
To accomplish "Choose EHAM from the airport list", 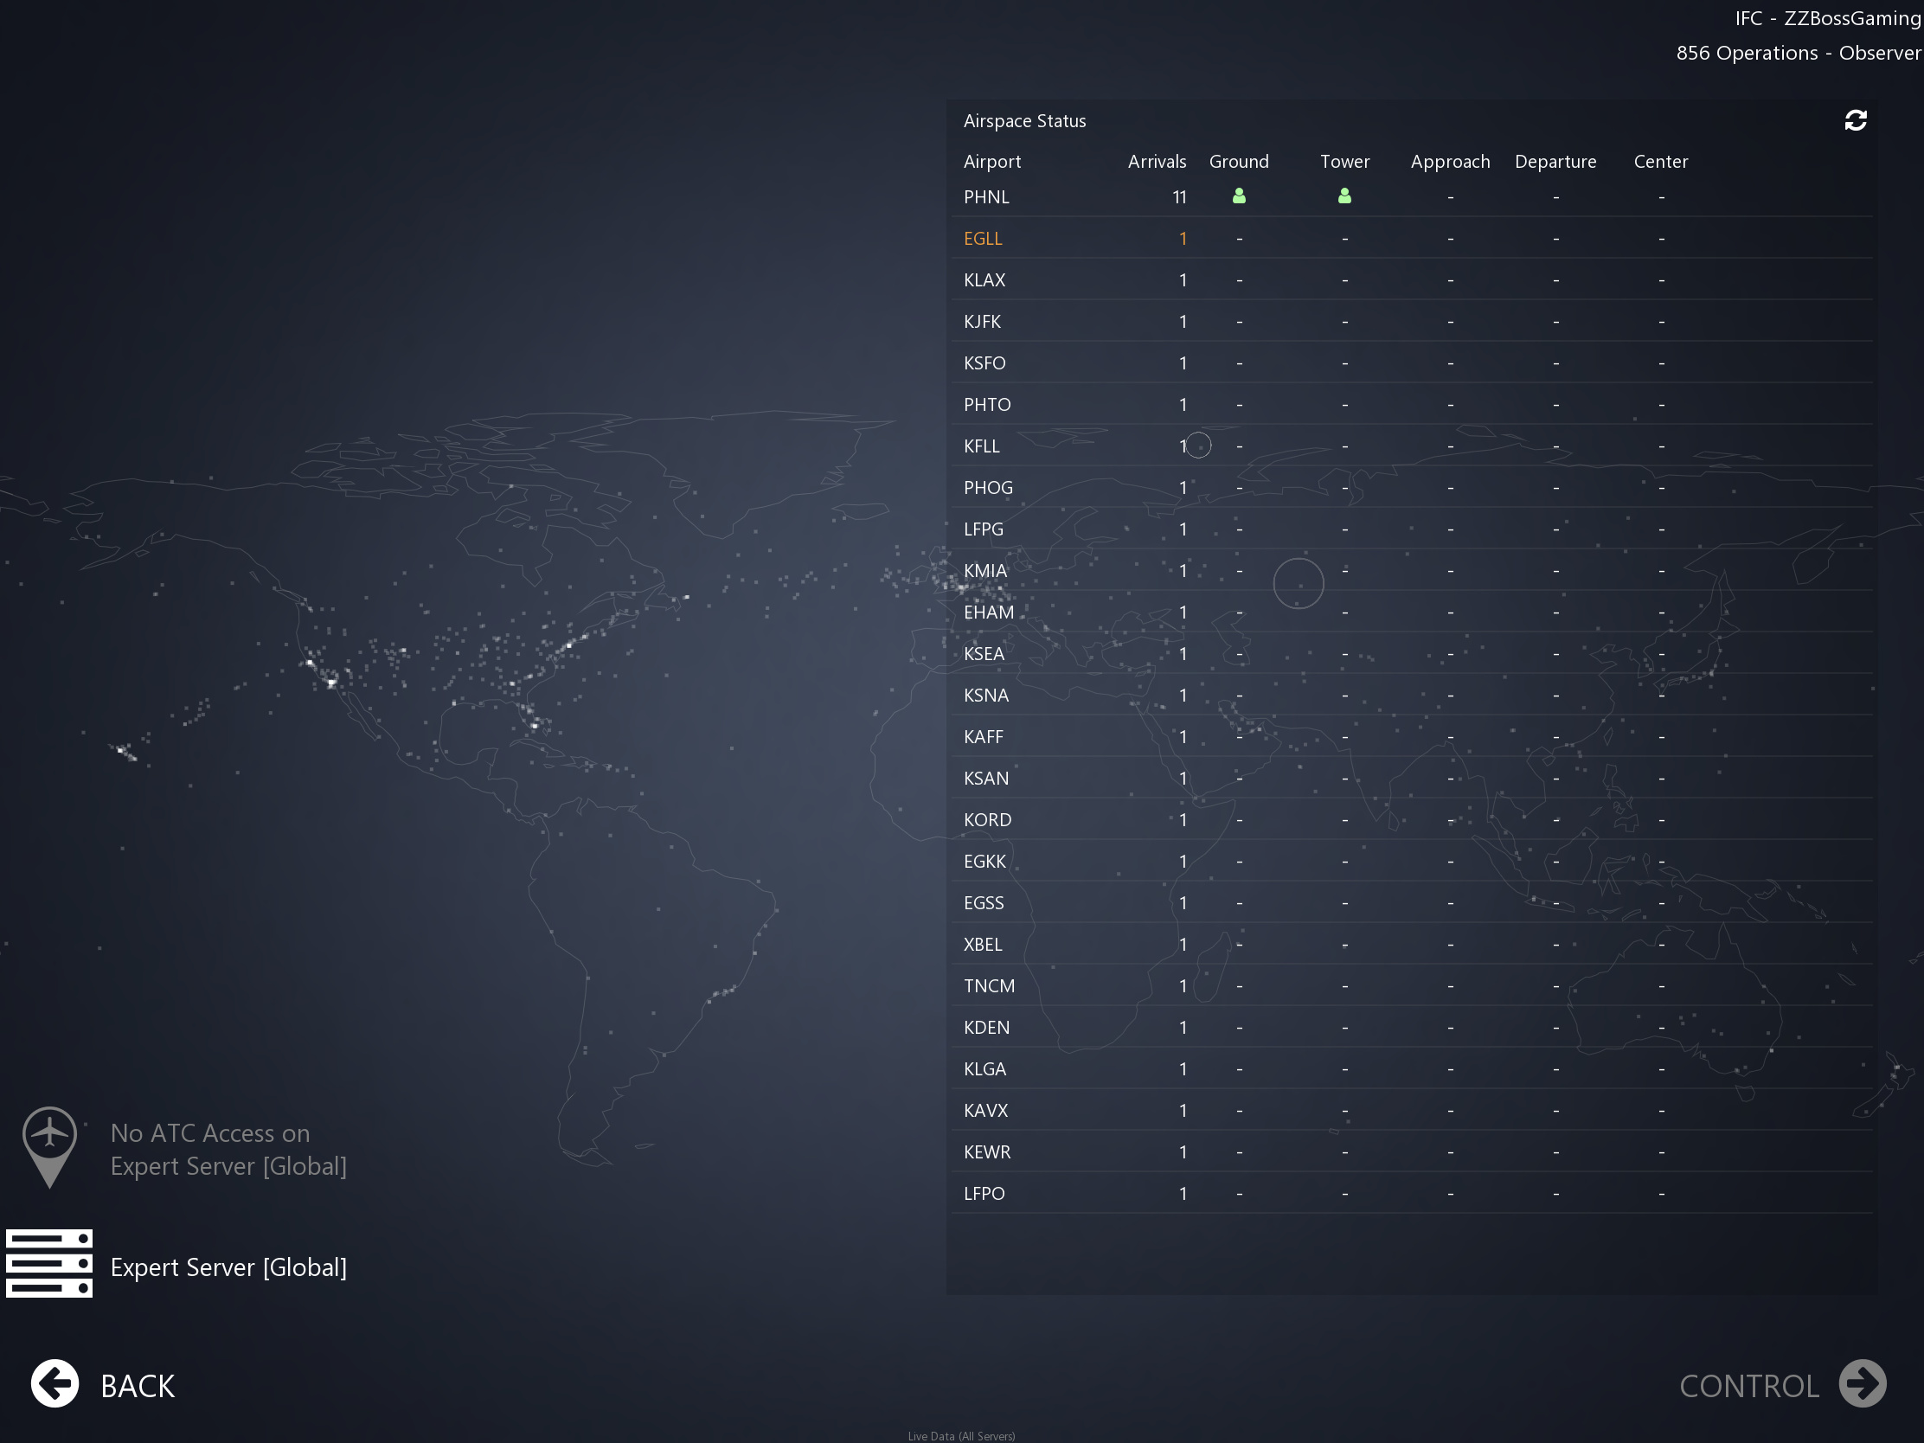I will (x=988, y=612).
